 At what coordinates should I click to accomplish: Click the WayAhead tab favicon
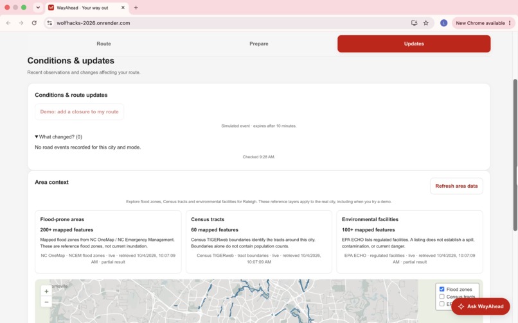(x=51, y=8)
